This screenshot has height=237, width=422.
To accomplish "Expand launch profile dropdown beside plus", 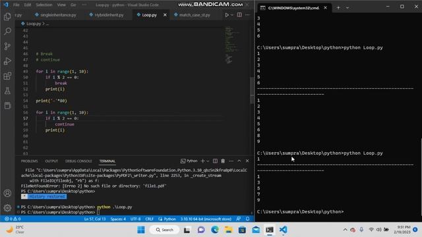I will [x=208, y=161].
